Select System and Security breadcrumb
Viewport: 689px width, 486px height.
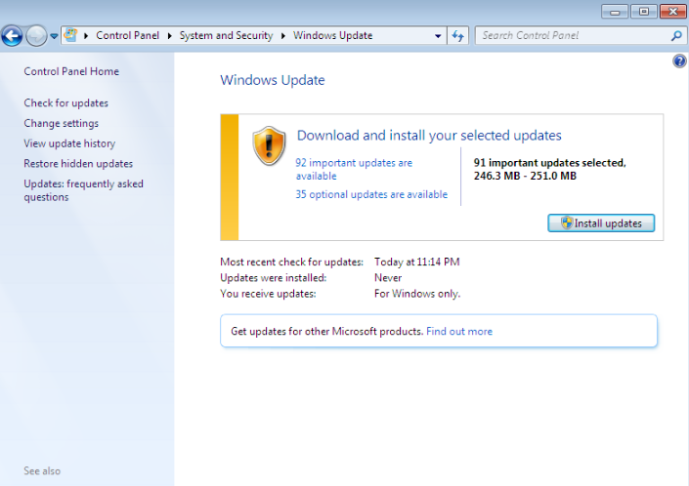tap(226, 35)
